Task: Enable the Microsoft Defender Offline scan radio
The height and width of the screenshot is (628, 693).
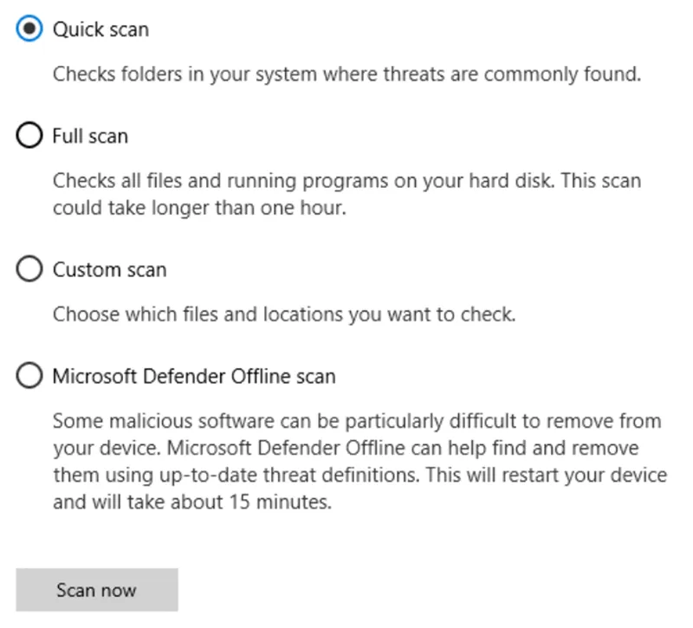Action: pos(29,377)
